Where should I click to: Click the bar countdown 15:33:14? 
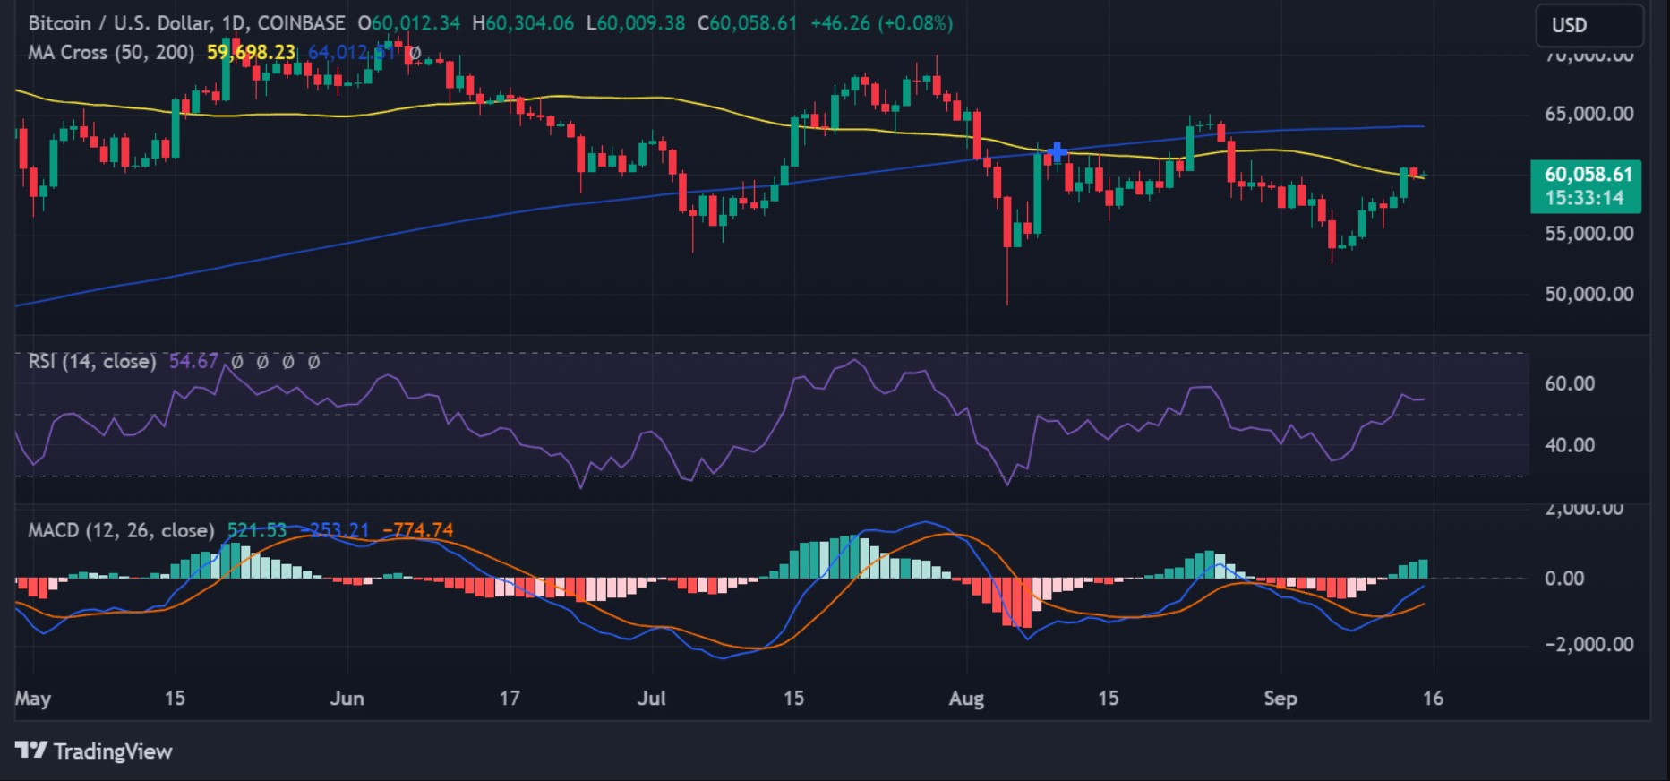pos(1585,198)
